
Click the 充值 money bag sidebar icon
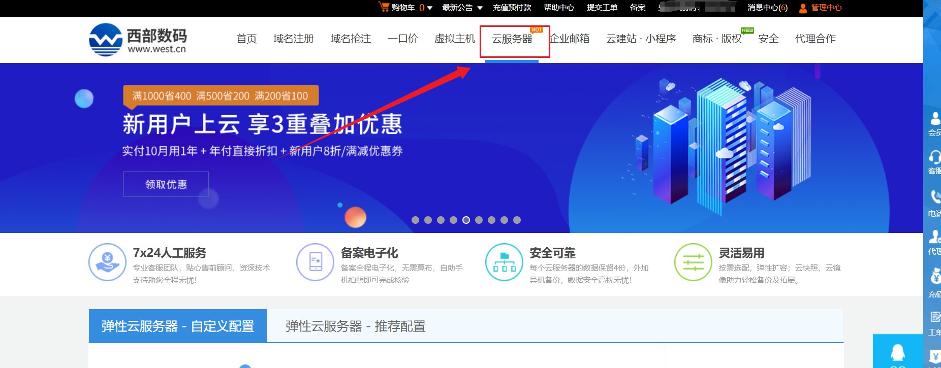(934, 277)
